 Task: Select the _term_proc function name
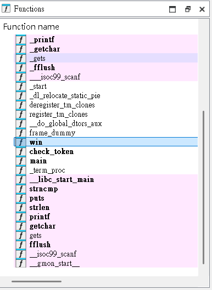coord(47,170)
